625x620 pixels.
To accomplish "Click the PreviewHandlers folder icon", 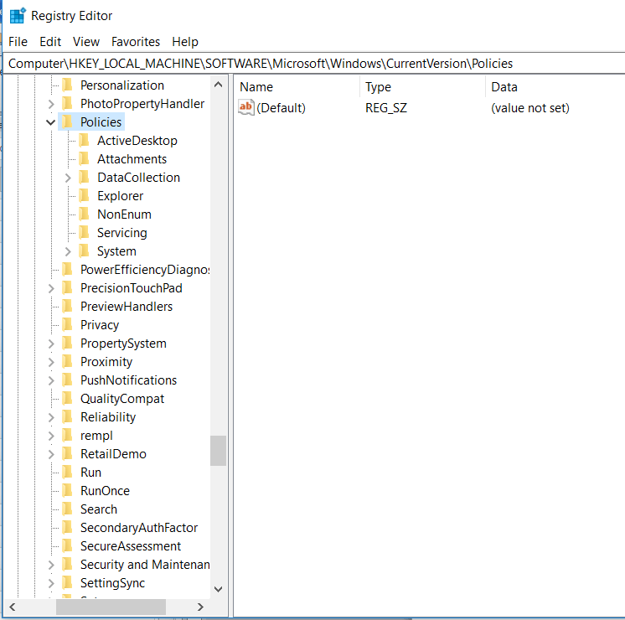I will 67,306.
